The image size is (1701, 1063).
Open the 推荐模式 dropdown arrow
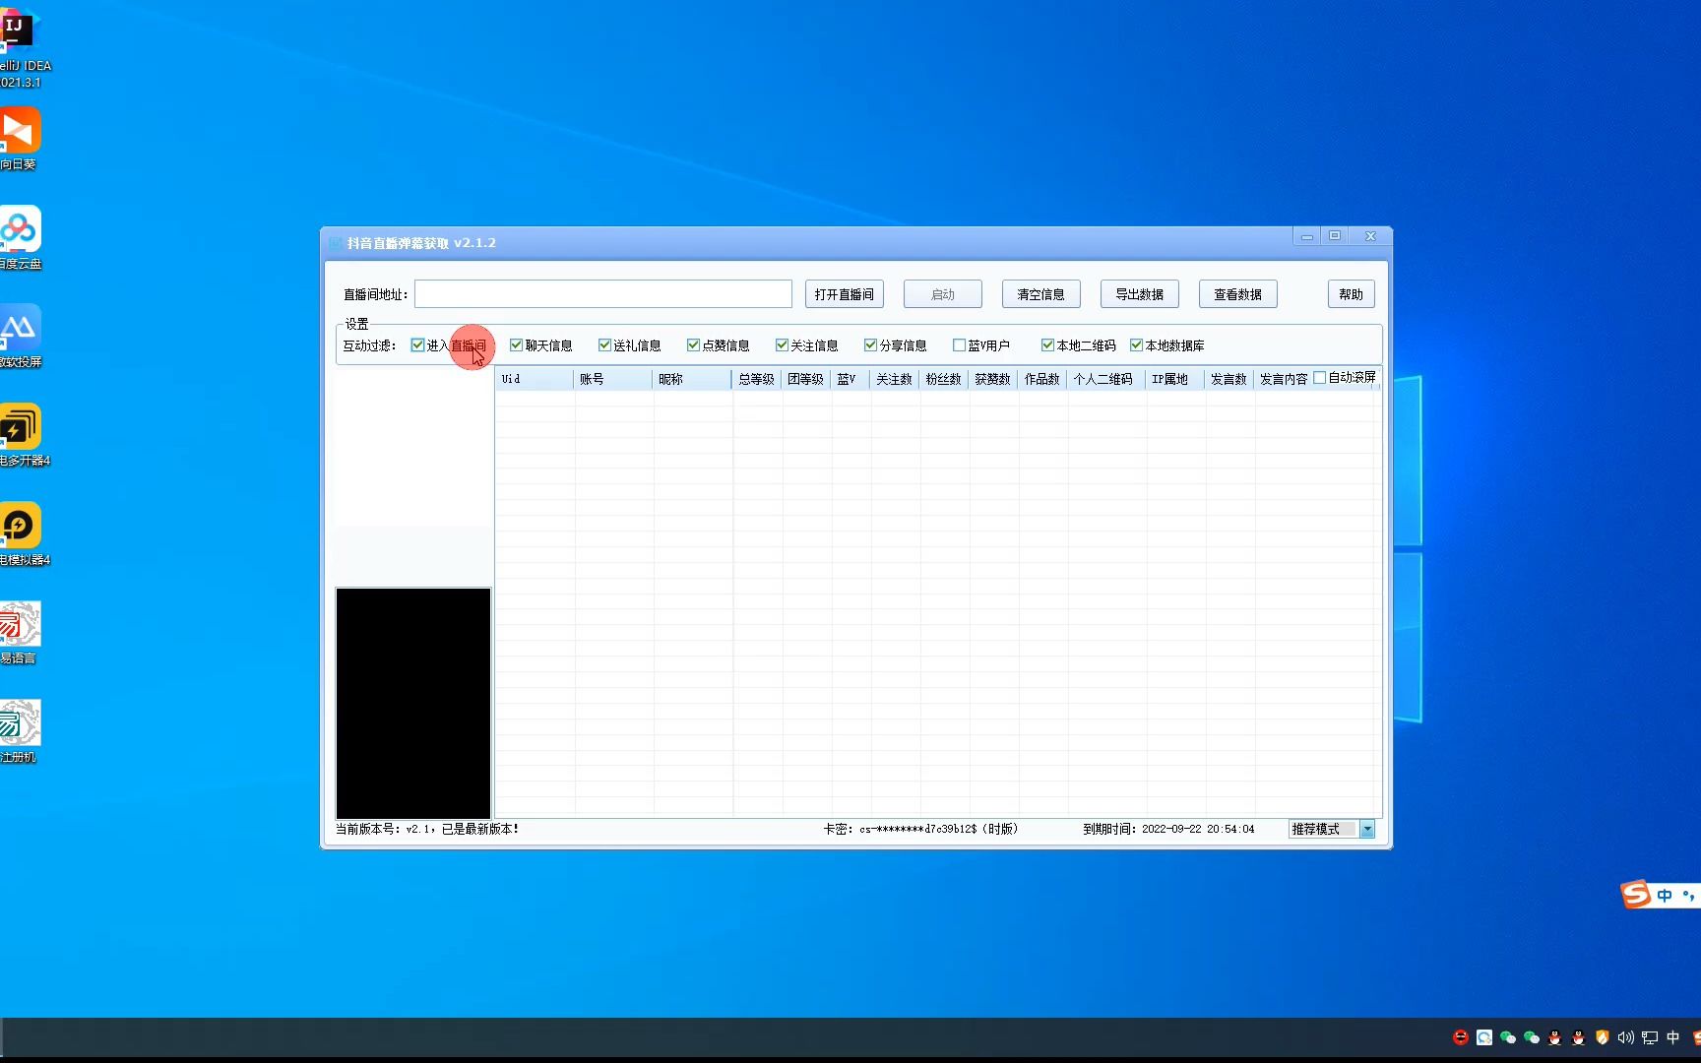(1367, 830)
